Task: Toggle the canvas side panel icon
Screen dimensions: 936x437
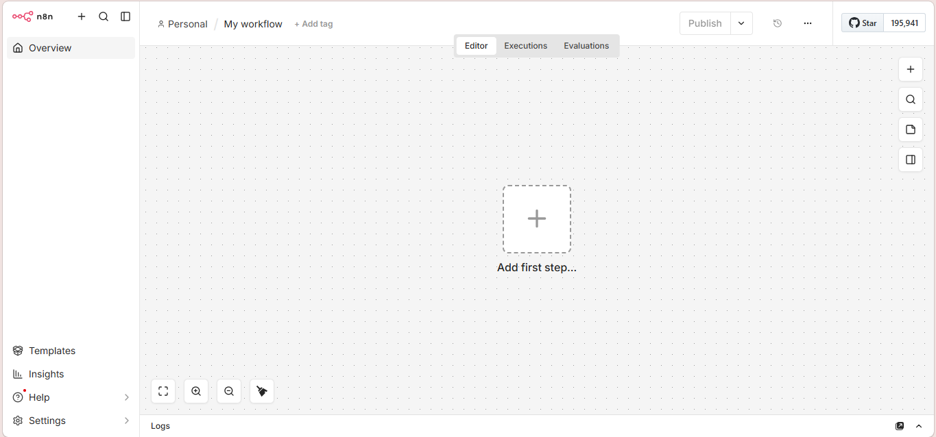Action: click(911, 160)
